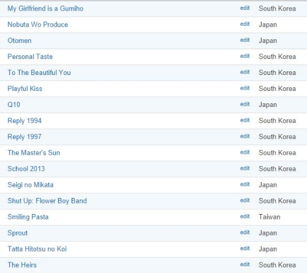The image size is (307, 273).
Task: Select South Korea text in Playful Kiss row
Action: pos(277,89)
